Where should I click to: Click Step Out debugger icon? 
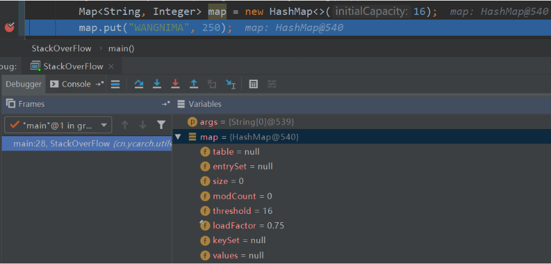point(193,84)
